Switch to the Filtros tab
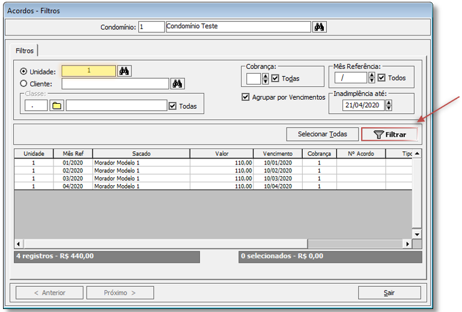Screen dimensions: 462x312 [25, 51]
